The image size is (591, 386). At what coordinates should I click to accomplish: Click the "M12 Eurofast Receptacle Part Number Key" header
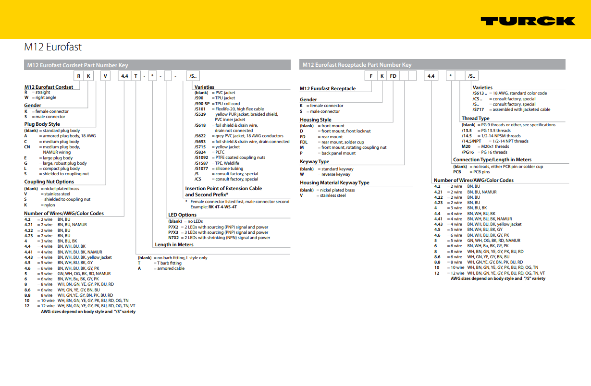point(432,64)
